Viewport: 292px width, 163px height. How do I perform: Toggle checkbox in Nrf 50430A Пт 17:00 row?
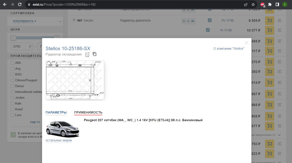pyautogui.click(x=210, y=20)
